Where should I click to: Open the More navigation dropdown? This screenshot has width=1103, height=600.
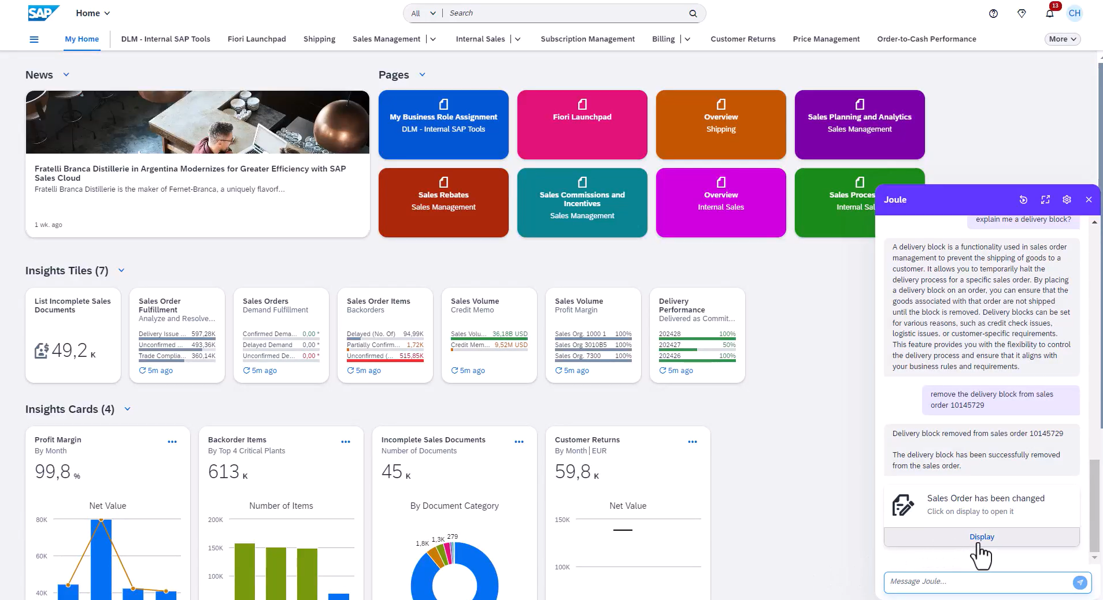1063,39
